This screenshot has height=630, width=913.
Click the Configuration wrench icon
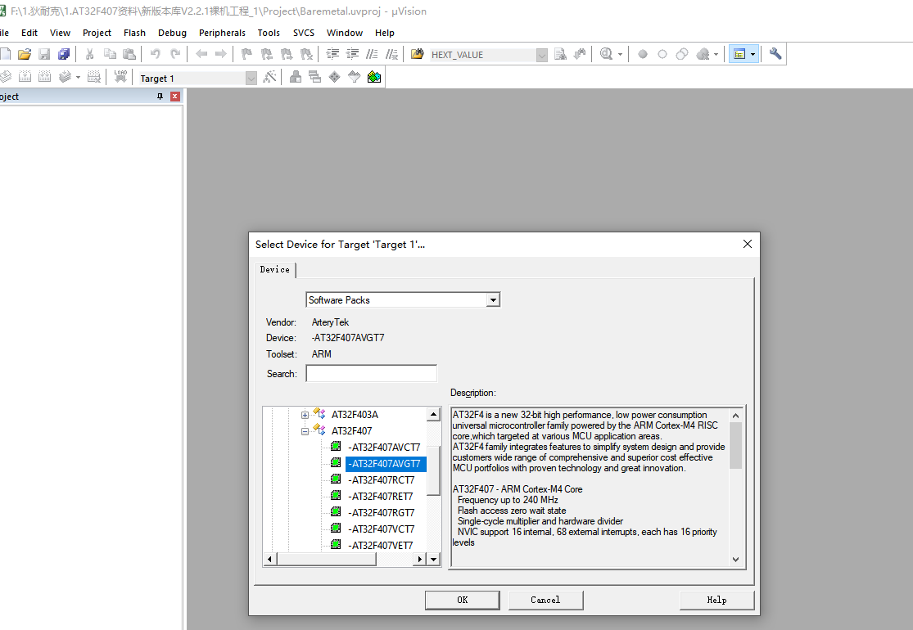(x=775, y=54)
